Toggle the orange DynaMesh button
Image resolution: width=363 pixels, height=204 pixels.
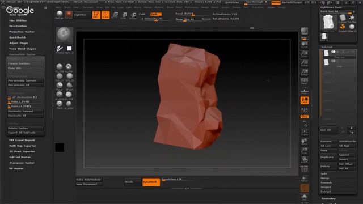coord(151,182)
